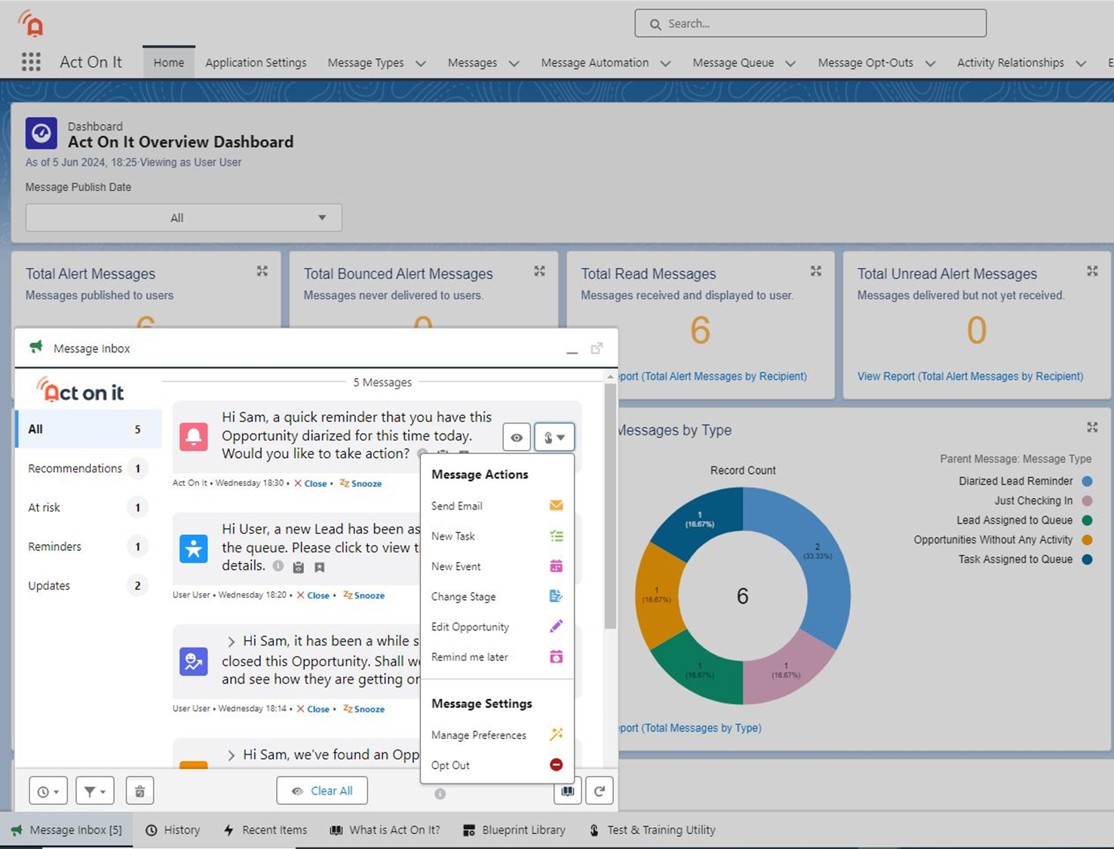Click the Clear All button
Viewport: 1114px width, 849px height.
(322, 791)
